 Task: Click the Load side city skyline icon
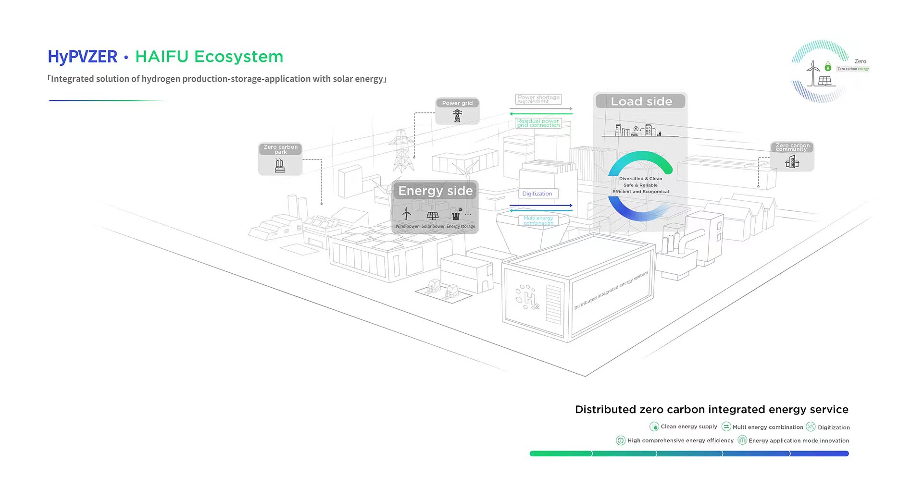[x=639, y=130]
